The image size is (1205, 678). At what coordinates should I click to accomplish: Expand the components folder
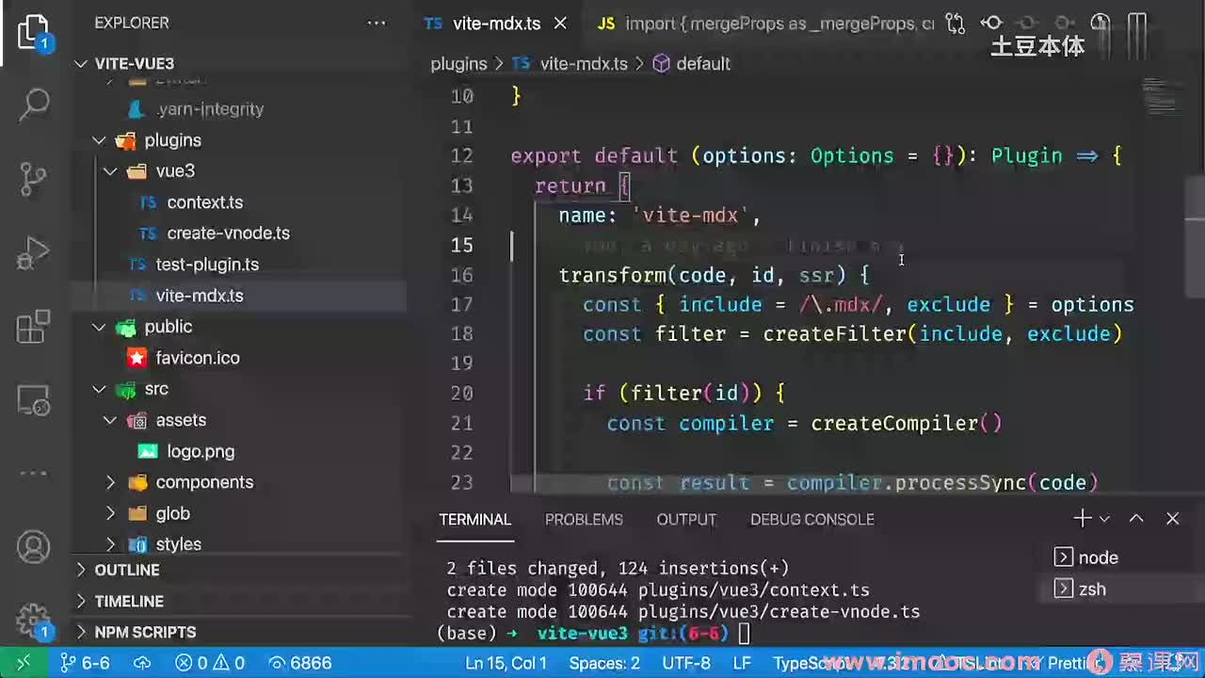[x=110, y=482]
